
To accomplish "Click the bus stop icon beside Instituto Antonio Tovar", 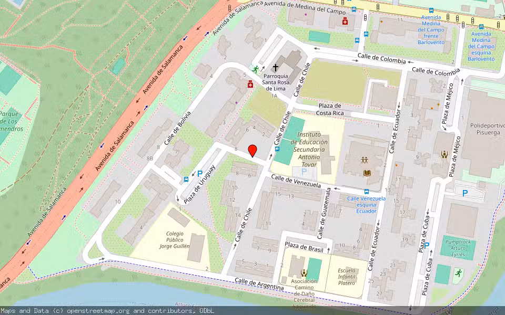I will (277, 149).
